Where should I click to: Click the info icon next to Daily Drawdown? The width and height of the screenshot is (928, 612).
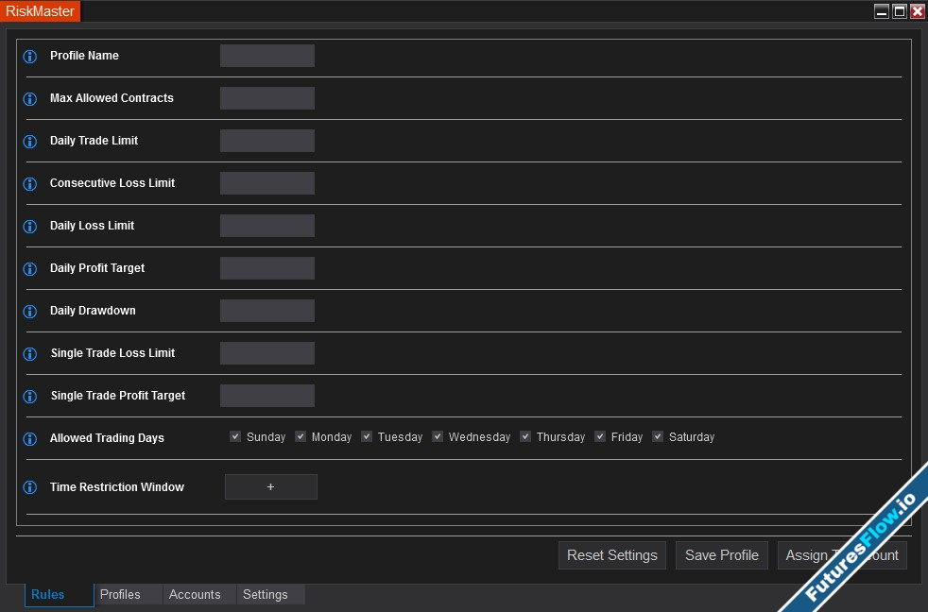(29, 312)
